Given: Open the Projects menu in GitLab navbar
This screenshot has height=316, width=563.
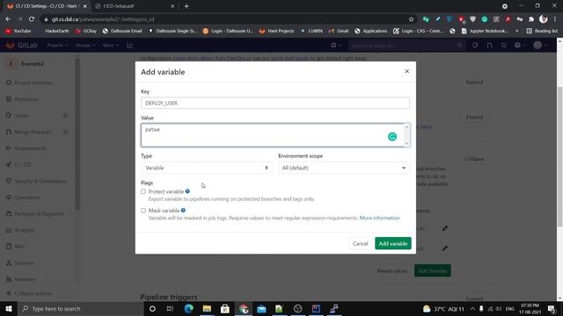Looking at the screenshot, I should click(x=57, y=46).
